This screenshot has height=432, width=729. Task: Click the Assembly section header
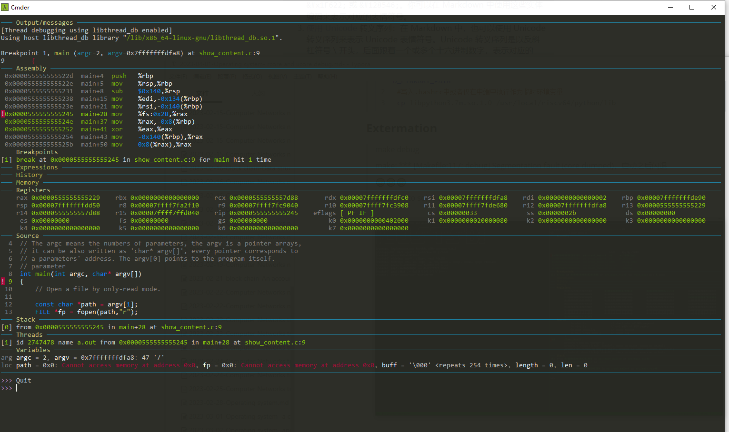[x=31, y=69]
